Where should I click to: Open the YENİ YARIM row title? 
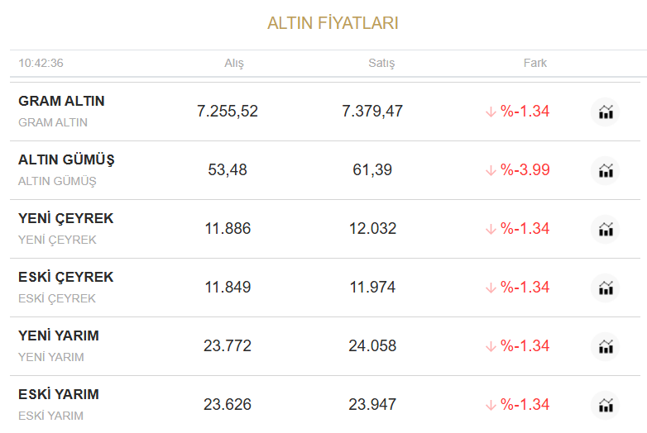click(x=59, y=335)
